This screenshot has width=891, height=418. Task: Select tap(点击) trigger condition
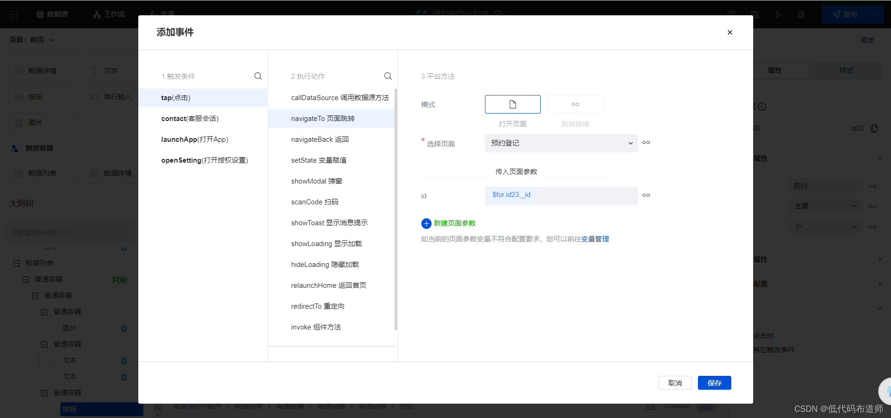(203, 98)
